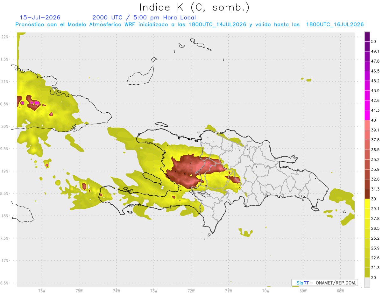Click the colorbar value 25.2
The width and height of the screenshot is (382, 295).
375,238
